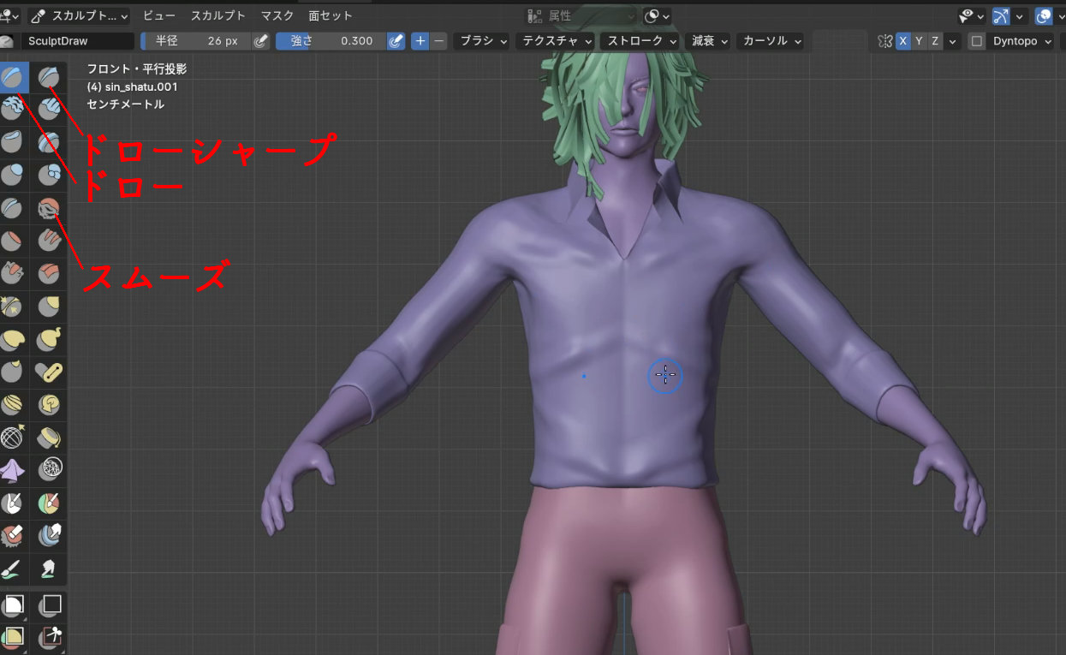
Task: Toggle pen pressure for radius (半径)
Action: click(x=262, y=40)
